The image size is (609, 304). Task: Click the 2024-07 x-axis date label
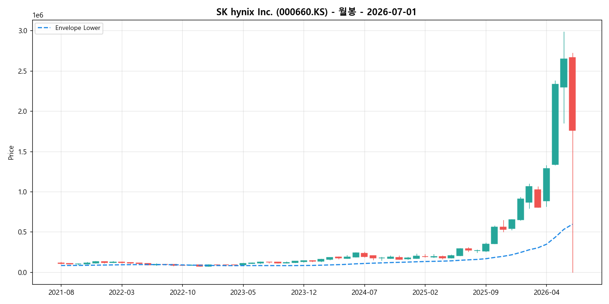click(364, 292)
